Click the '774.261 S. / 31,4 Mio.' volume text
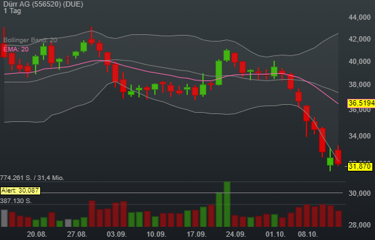 click(x=32, y=178)
